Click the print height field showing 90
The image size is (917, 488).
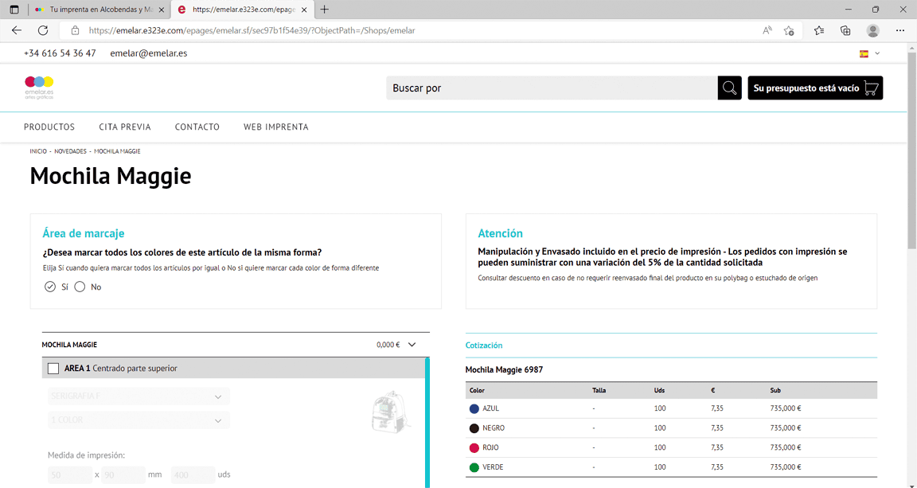(x=123, y=474)
